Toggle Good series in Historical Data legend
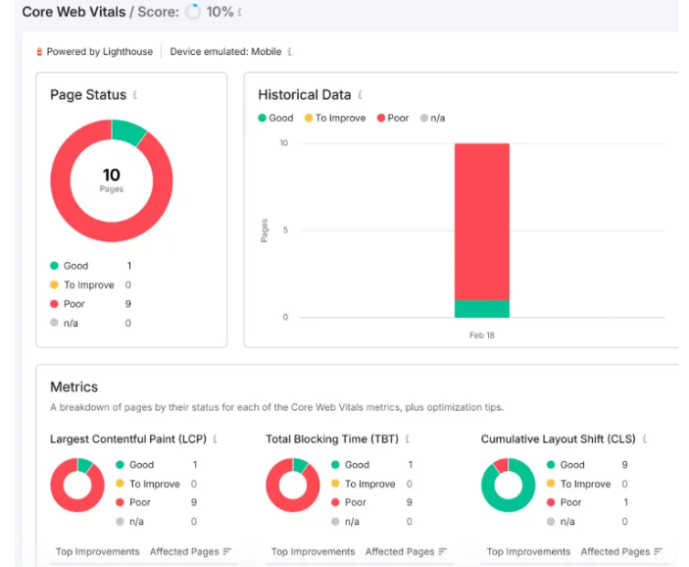 (x=275, y=118)
